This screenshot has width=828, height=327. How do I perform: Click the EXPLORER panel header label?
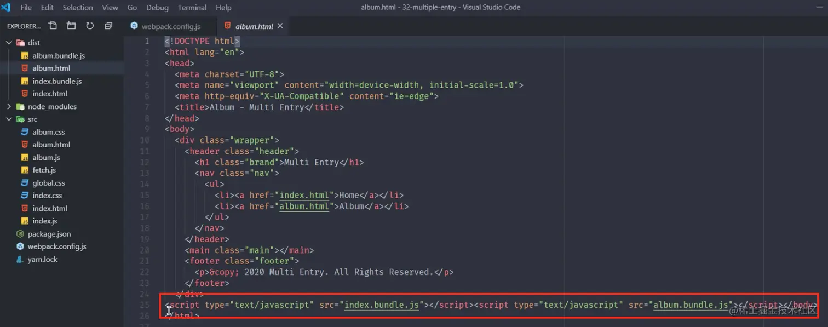[x=24, y=26]
